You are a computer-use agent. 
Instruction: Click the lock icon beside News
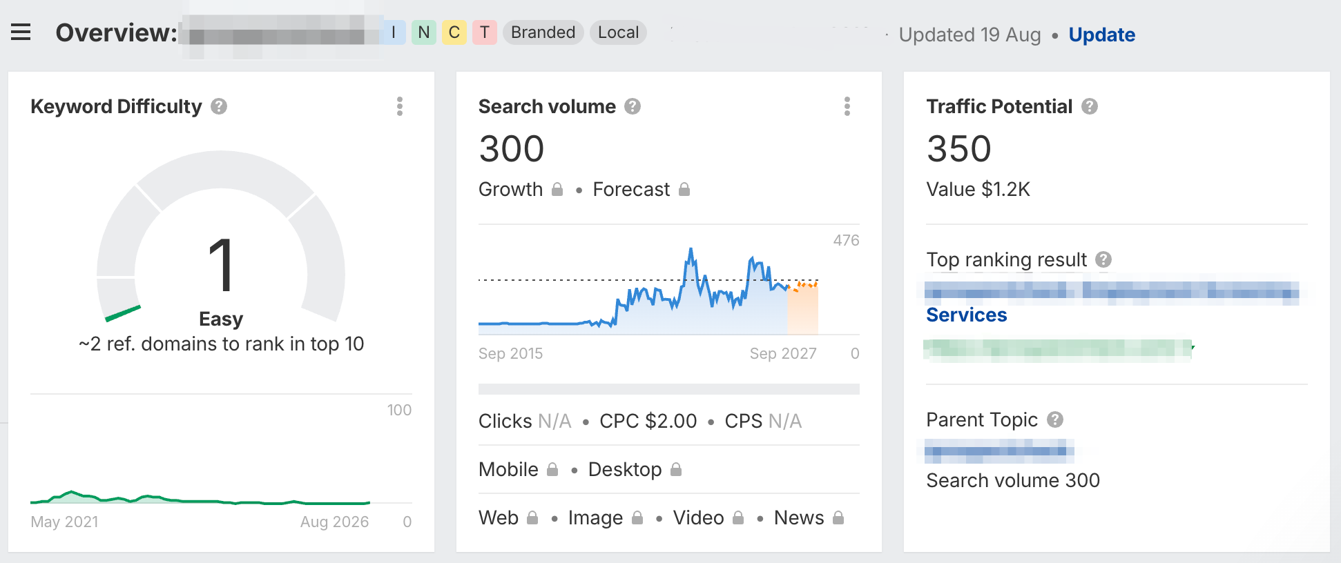point(838,517)
